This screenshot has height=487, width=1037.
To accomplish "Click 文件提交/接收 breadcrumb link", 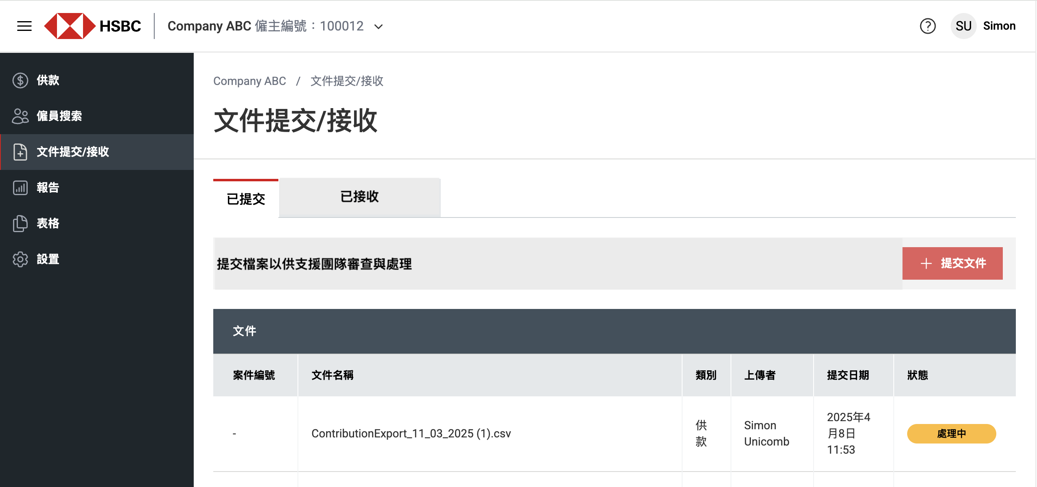I will pos(347,81).
